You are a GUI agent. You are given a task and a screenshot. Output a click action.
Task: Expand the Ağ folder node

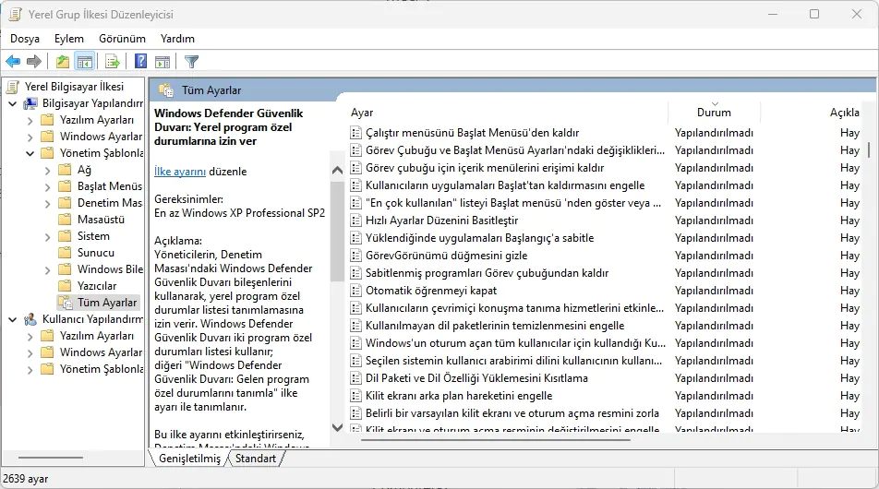click(x=47, y=171)
